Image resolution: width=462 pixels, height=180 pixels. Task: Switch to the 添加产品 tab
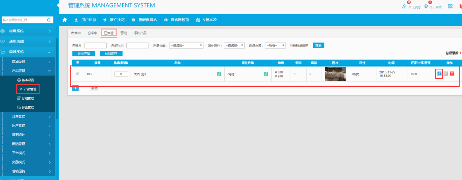click(140, 33)
